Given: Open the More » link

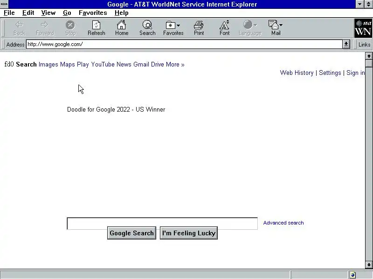Looking at the screenshot, I should (175, 65).
